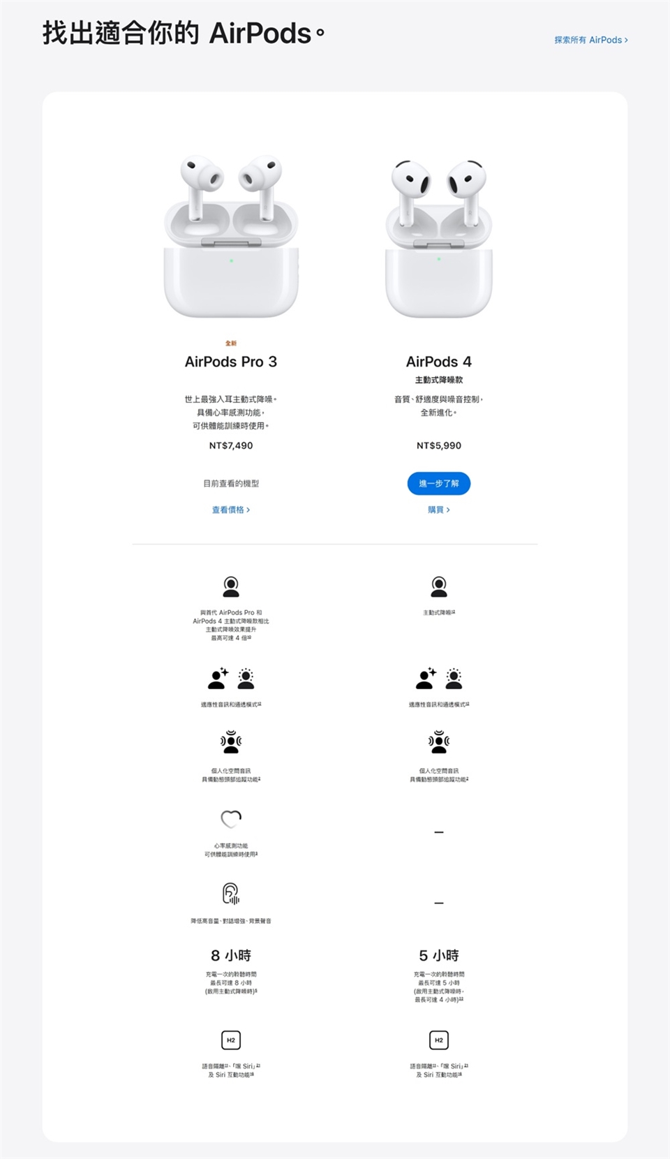The height and width of the screenshot is (1159, 670).
Task: Click the NT$5,990 price text
Action: coord(439,445)
